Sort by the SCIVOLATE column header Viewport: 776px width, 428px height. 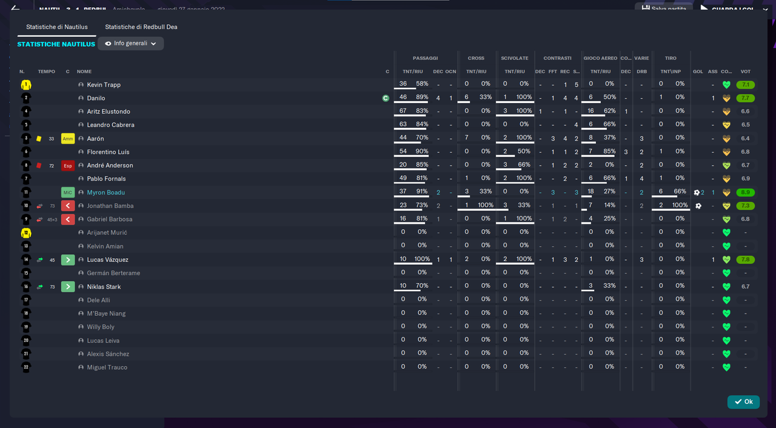coord(515,58)
